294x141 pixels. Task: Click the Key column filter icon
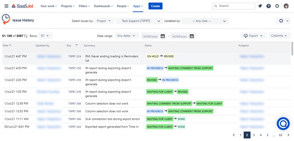tap(77, 45)
